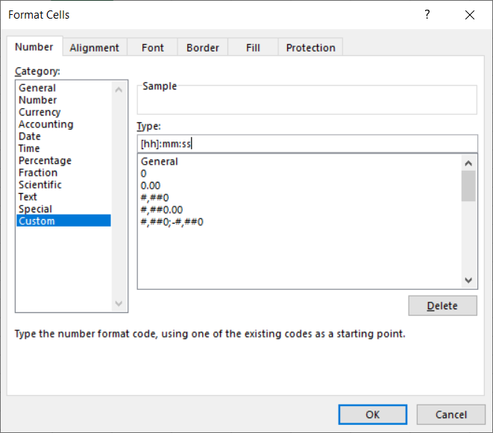
Task: Click the Cancel button
Action: coord(450,414)
